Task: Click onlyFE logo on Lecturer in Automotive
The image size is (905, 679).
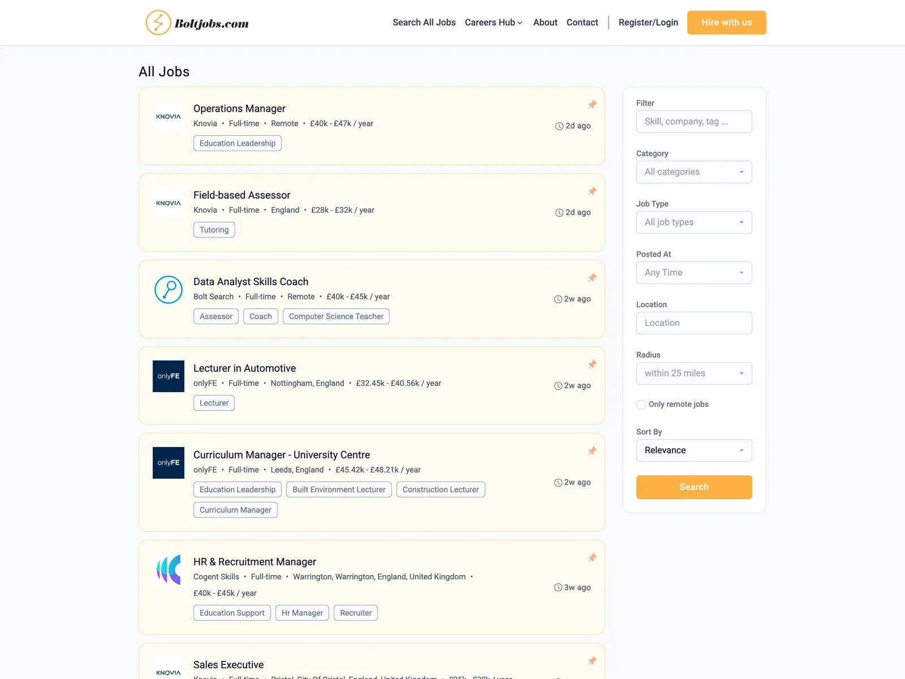Action: pyautogui.click(x=169, y=376)
